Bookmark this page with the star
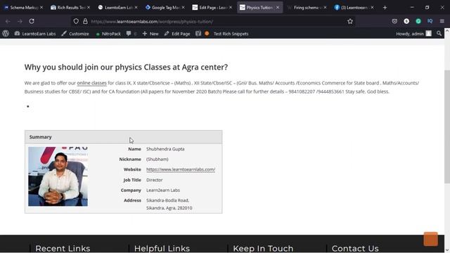This screenshot has width=450, height=253. [350, 21]
